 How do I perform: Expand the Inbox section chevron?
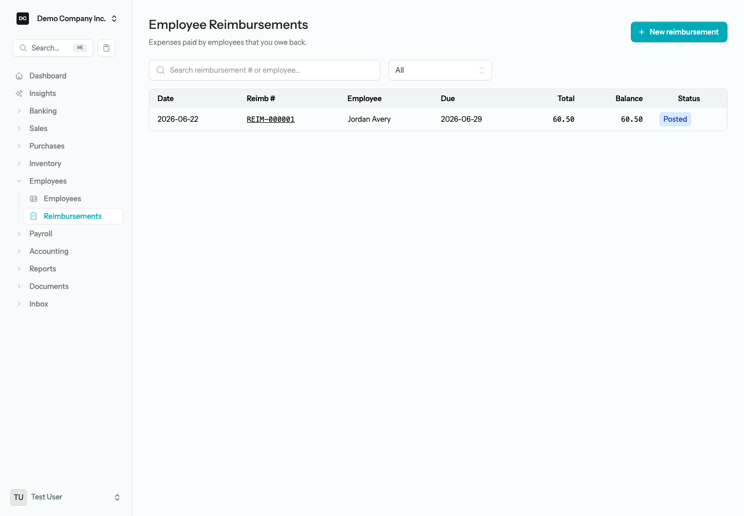point(19,304)
